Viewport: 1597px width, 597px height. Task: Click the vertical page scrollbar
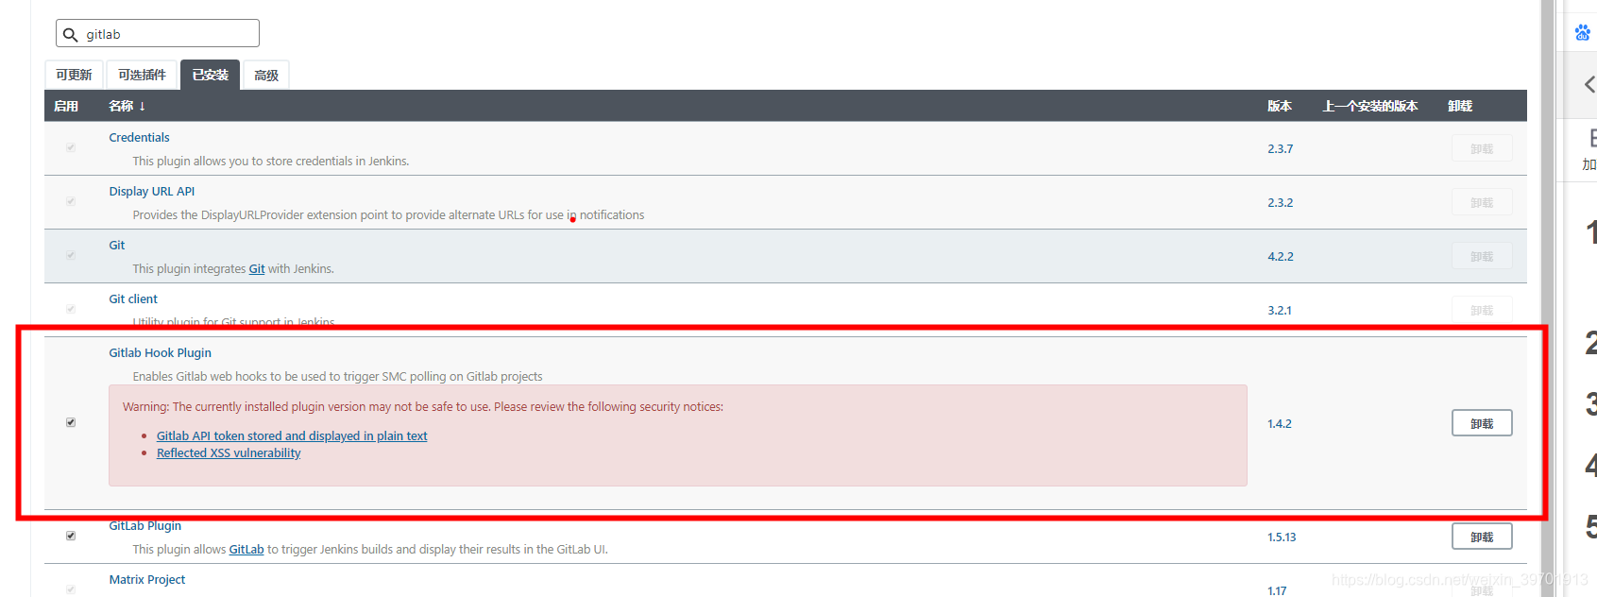1547,298
